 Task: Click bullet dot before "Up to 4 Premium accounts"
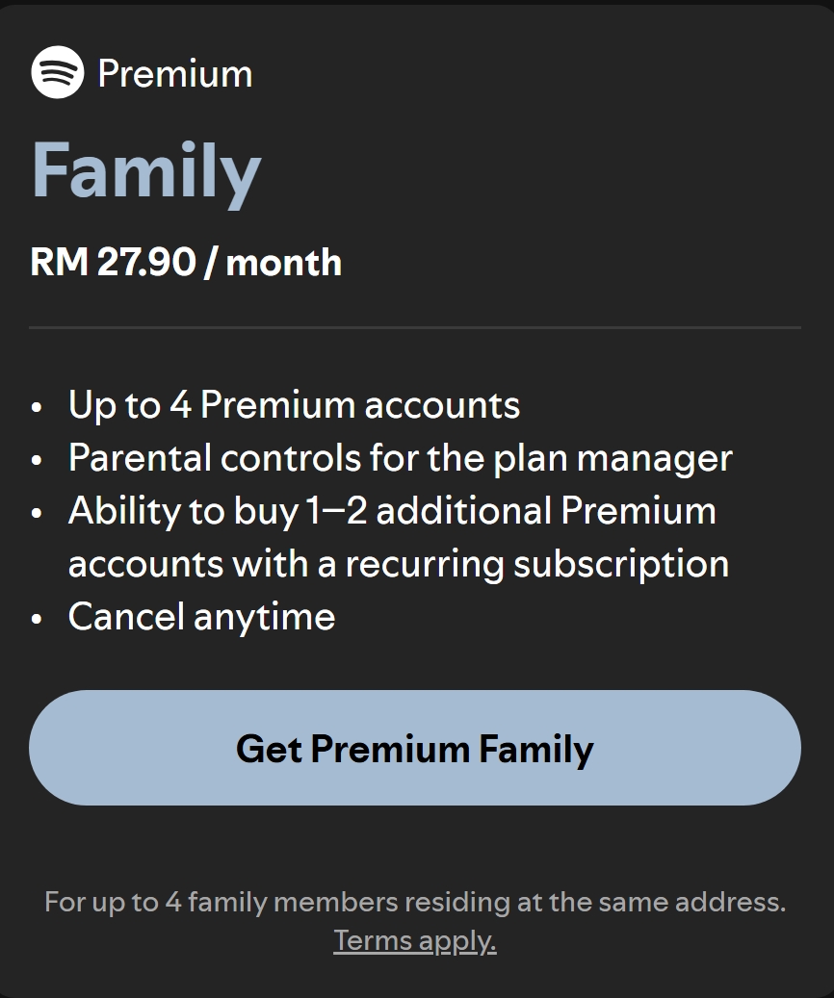coord(37,408)
